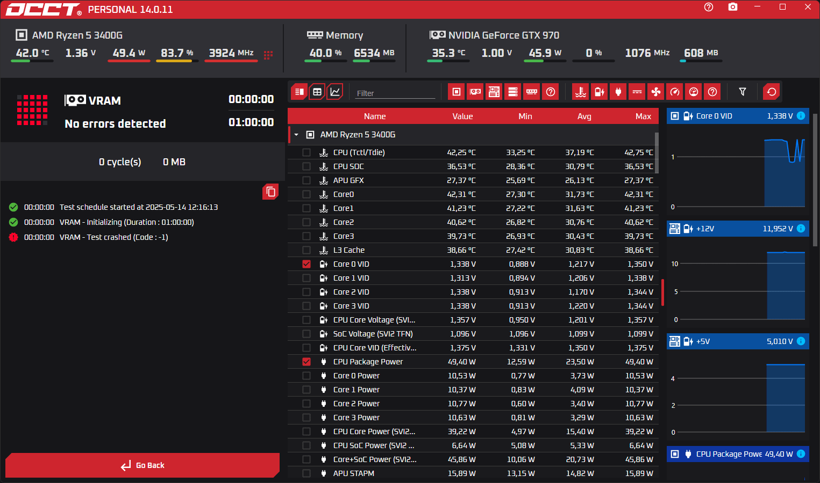Switch monitoring to table view
The height and width of the screenshot is (483, 820).
click(x=317, y=92)
